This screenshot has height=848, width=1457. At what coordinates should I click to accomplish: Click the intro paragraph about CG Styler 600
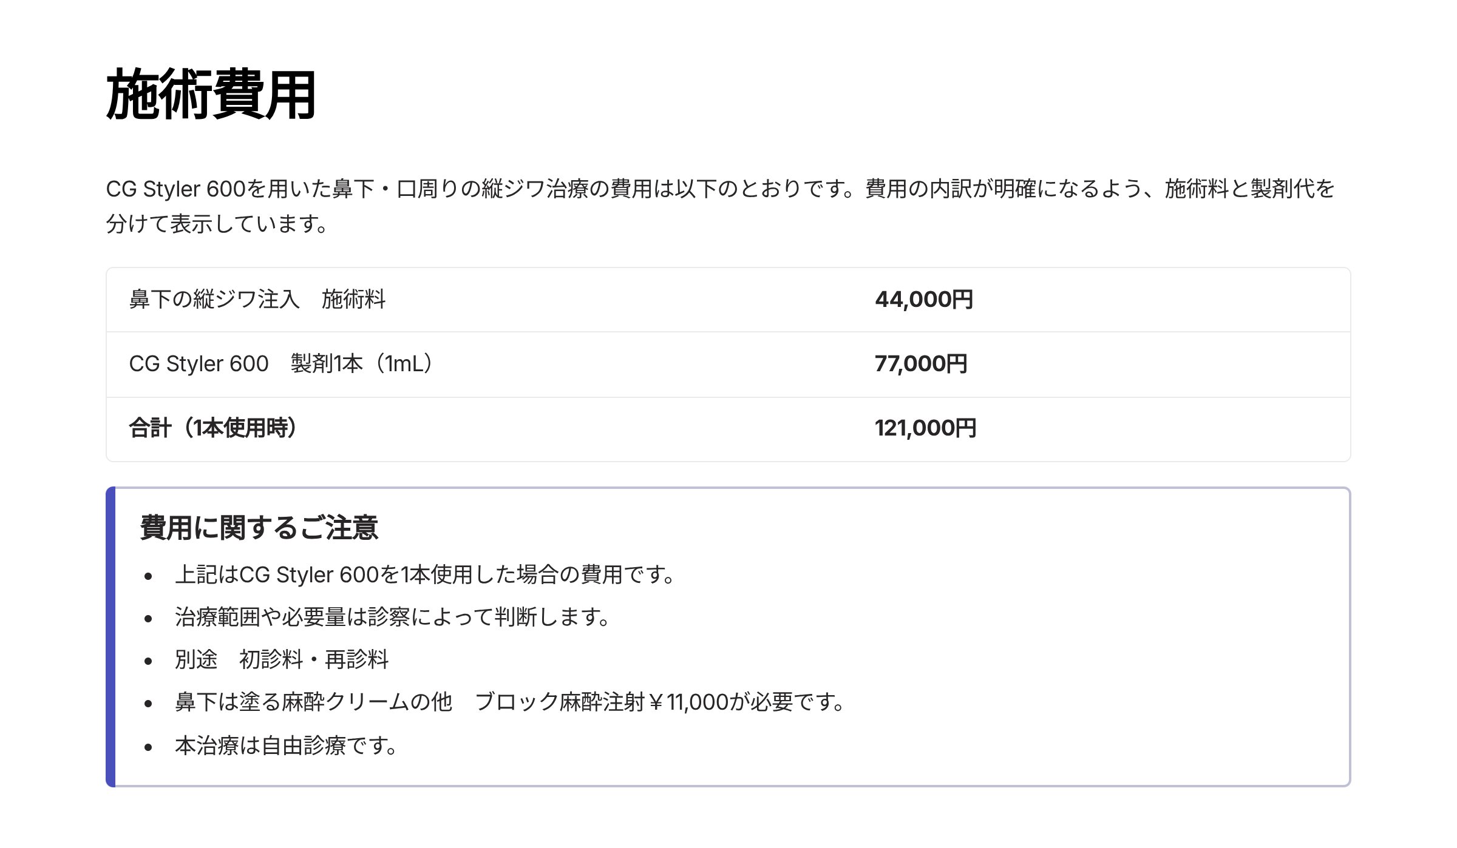(x=721, y=206)
